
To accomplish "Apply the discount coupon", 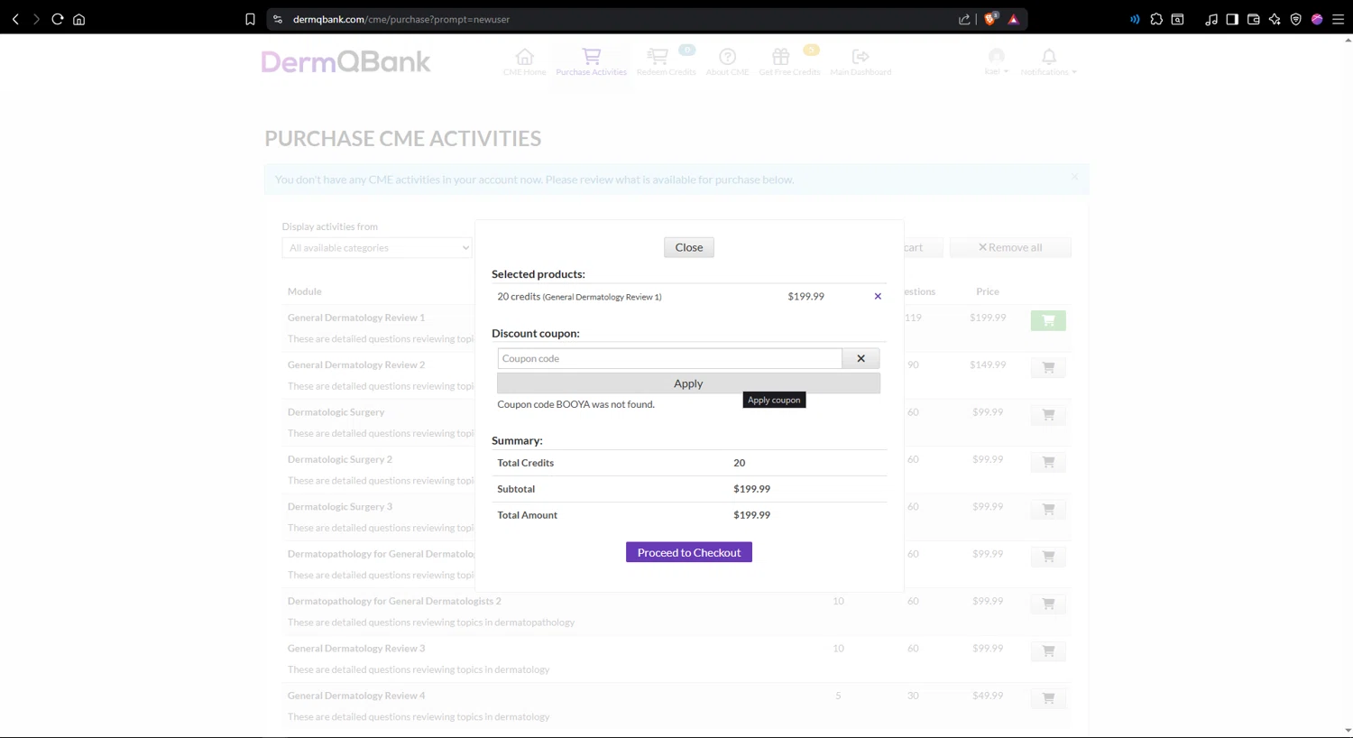I will tap(688, 383).
